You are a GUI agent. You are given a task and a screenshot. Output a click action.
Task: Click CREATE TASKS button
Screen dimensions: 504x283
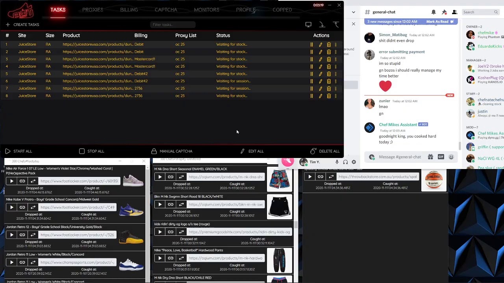coord(22,25)
